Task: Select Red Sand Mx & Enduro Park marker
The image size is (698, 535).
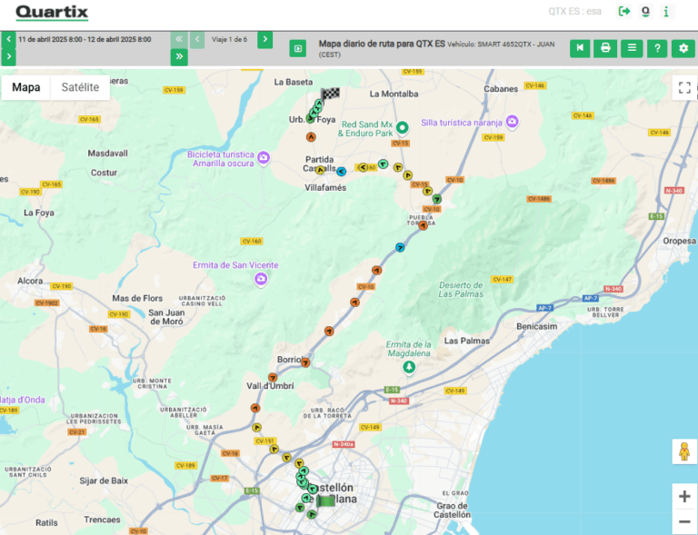Action: coord(403,128)
